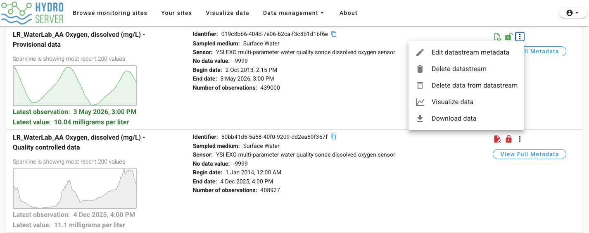Click the pencil icon for Edit datastream metadata
This screenshot has height=233, width=589.
click(x=420, y=52)
